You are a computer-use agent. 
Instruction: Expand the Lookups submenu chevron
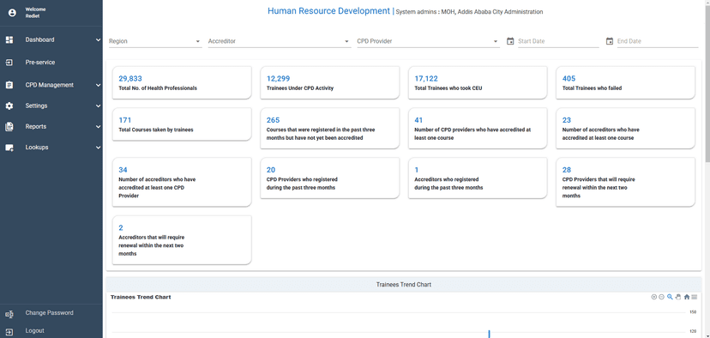(x=99, y=148)
